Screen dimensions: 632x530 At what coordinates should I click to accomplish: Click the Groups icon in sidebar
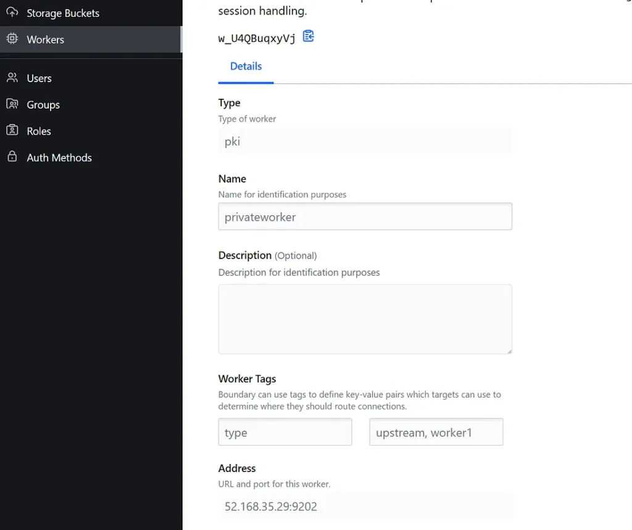tap(12, 104)
